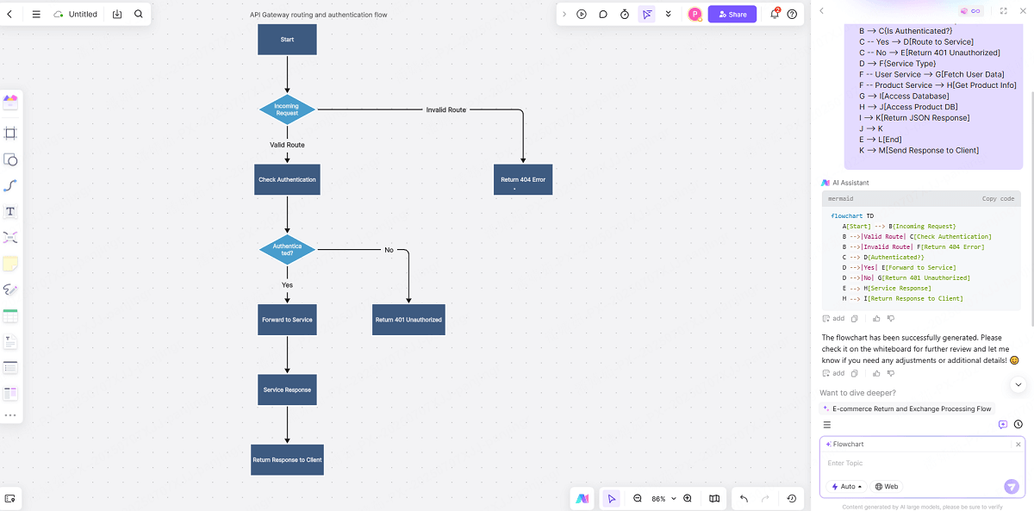Select the Frame tool in sidebar
Screen dimensions: 1034x511
pos(10,134)
